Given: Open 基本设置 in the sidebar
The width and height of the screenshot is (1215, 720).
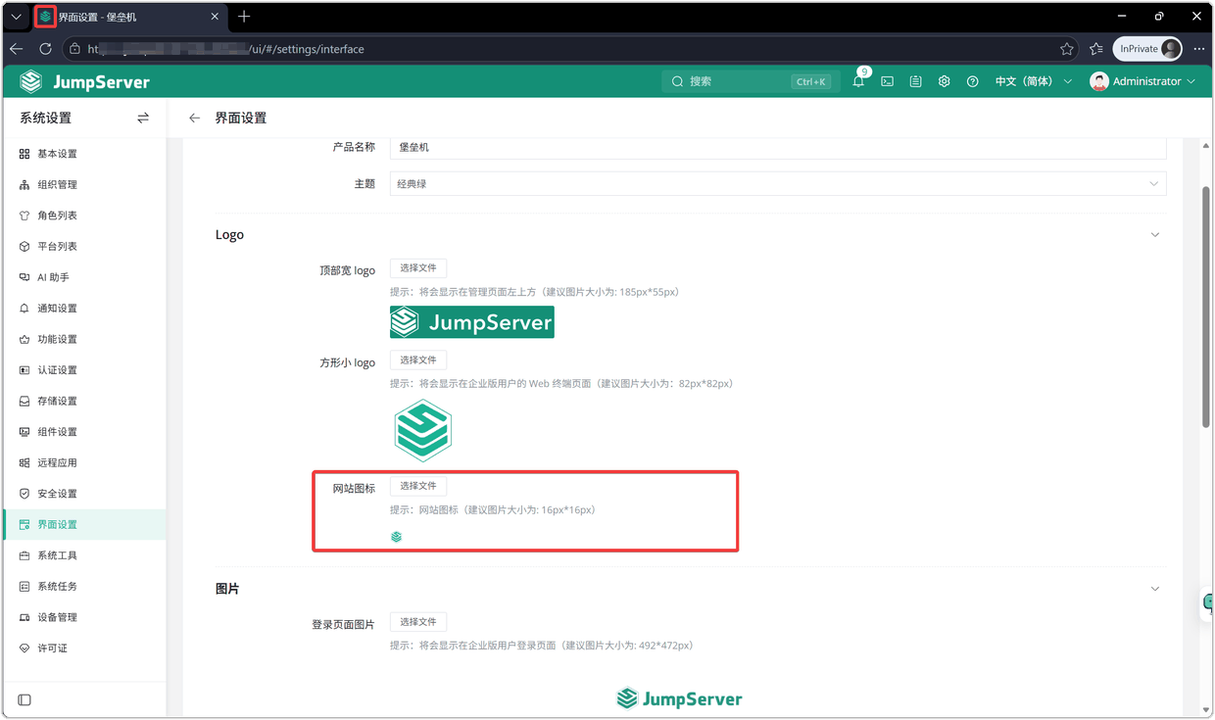Looking at the screenshot, I should pyautogui.click(x=84, y=154).
